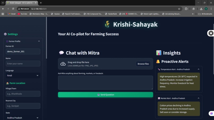Click the white hexagon icon at right edge
This screenshot has height=120, width=214.
[x=211, y=33]
